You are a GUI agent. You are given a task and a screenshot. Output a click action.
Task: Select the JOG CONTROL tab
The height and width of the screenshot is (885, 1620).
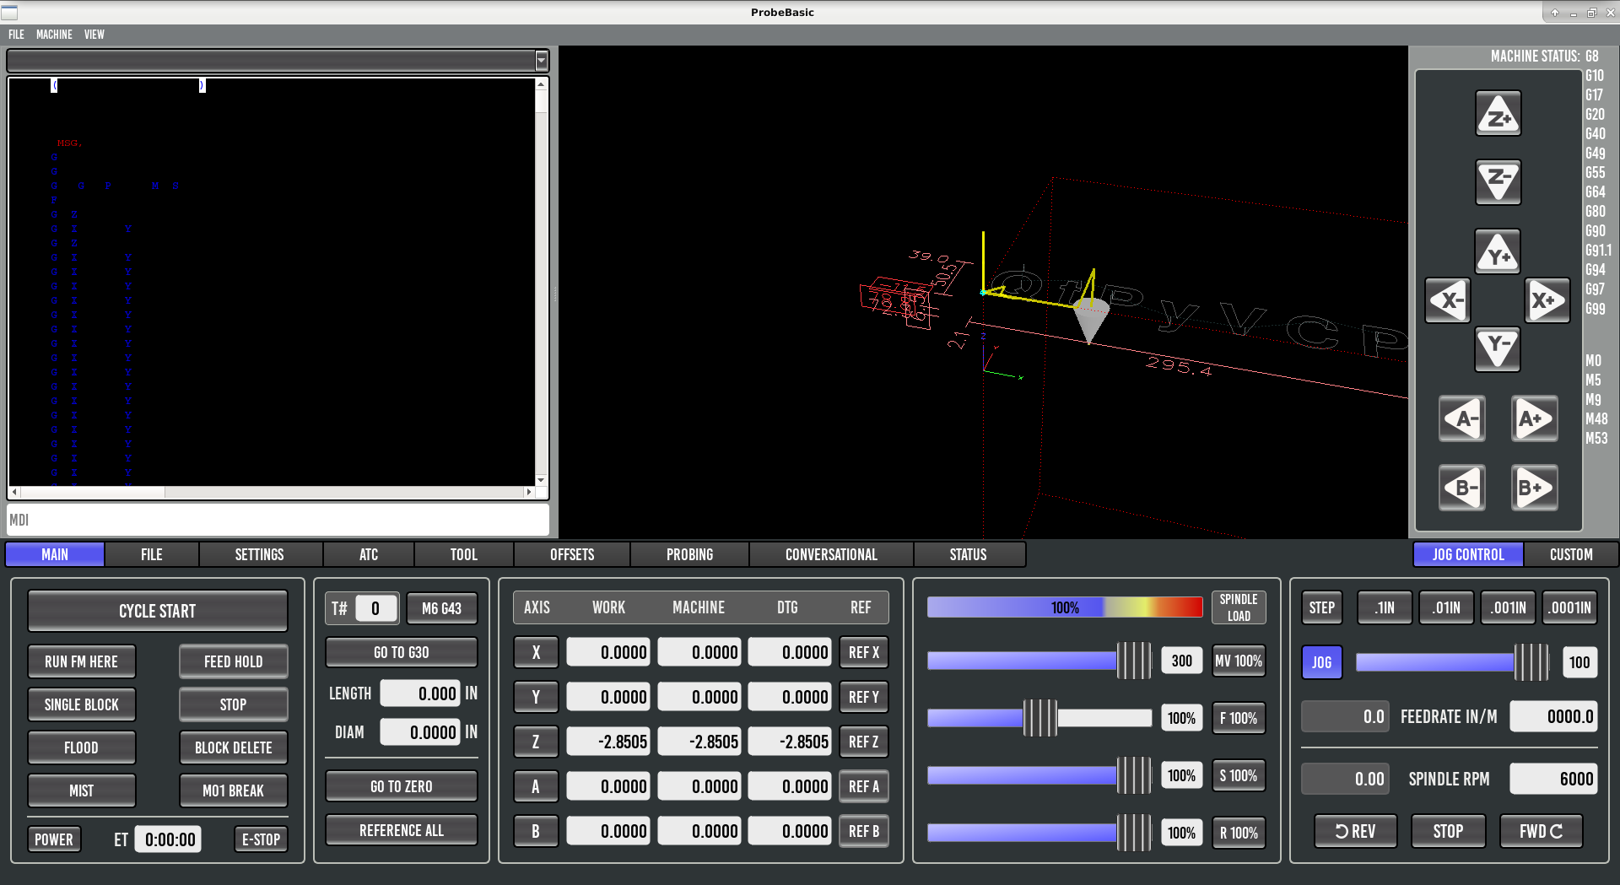[1468, 554]
